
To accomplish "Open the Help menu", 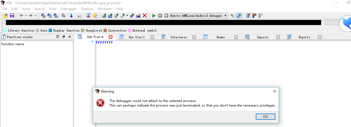I will [120, 9].
